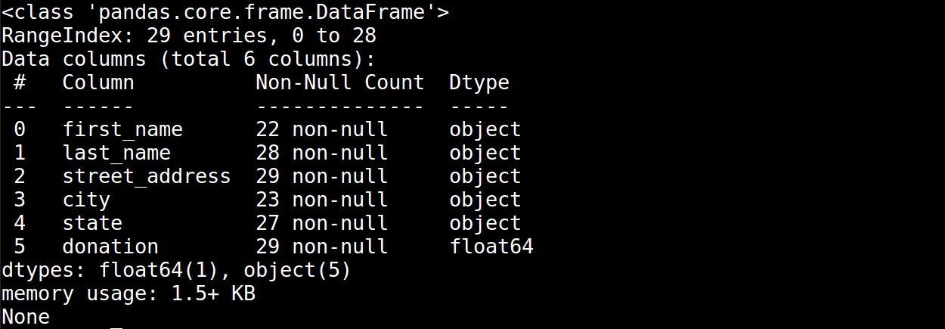This screenshot has width=945, height=329.
Task: Click the 'street_address' column name
Action: click(146, 176)
